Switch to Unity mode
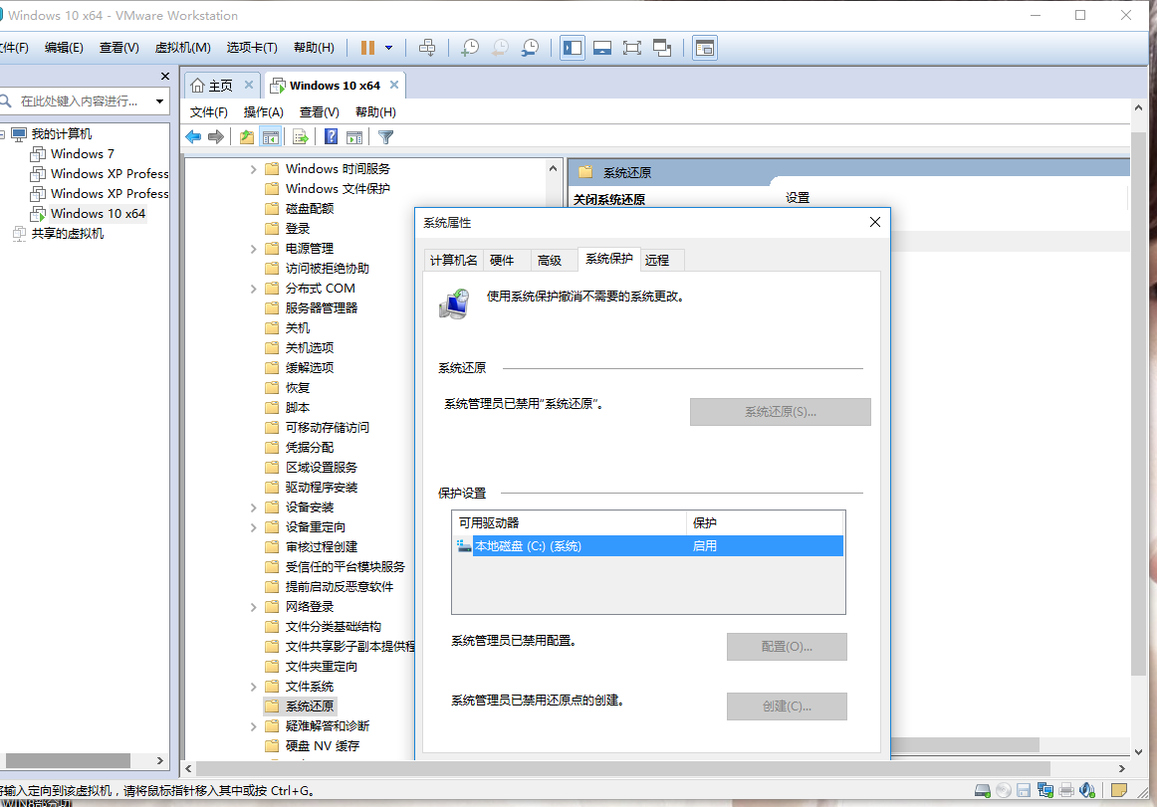The width and height of the screenshot is (1157, 807). pos(662,48)
